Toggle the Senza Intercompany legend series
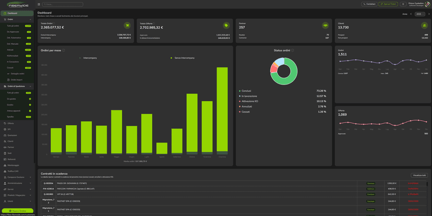432x216 pixels. pyautogui.click(x=183, y=58)
